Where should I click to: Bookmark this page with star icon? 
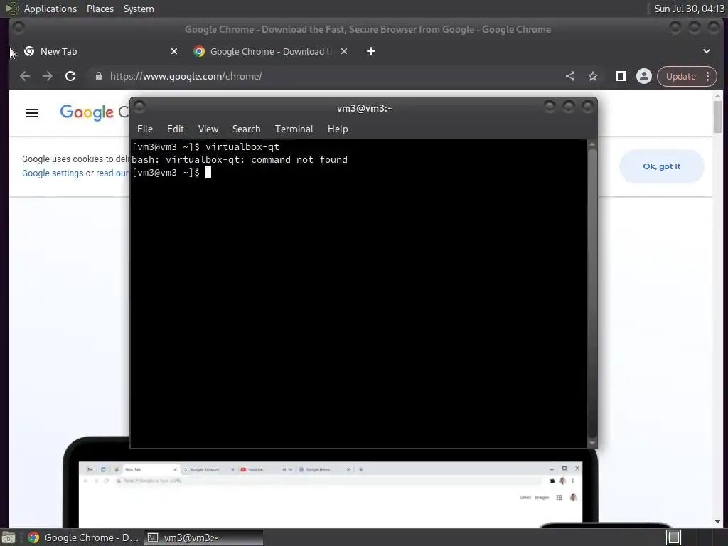pyautogui.click(x=593, y=76)
